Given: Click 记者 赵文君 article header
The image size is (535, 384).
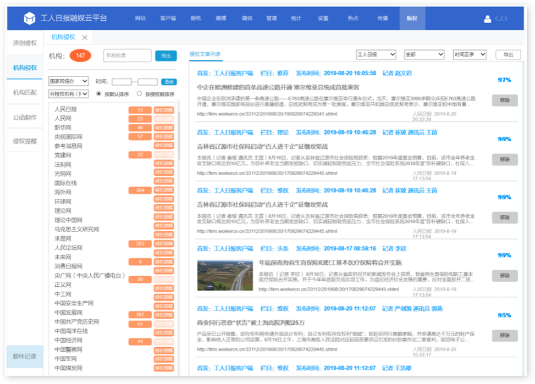Looking at the screenshot, I should pos(397,73).
